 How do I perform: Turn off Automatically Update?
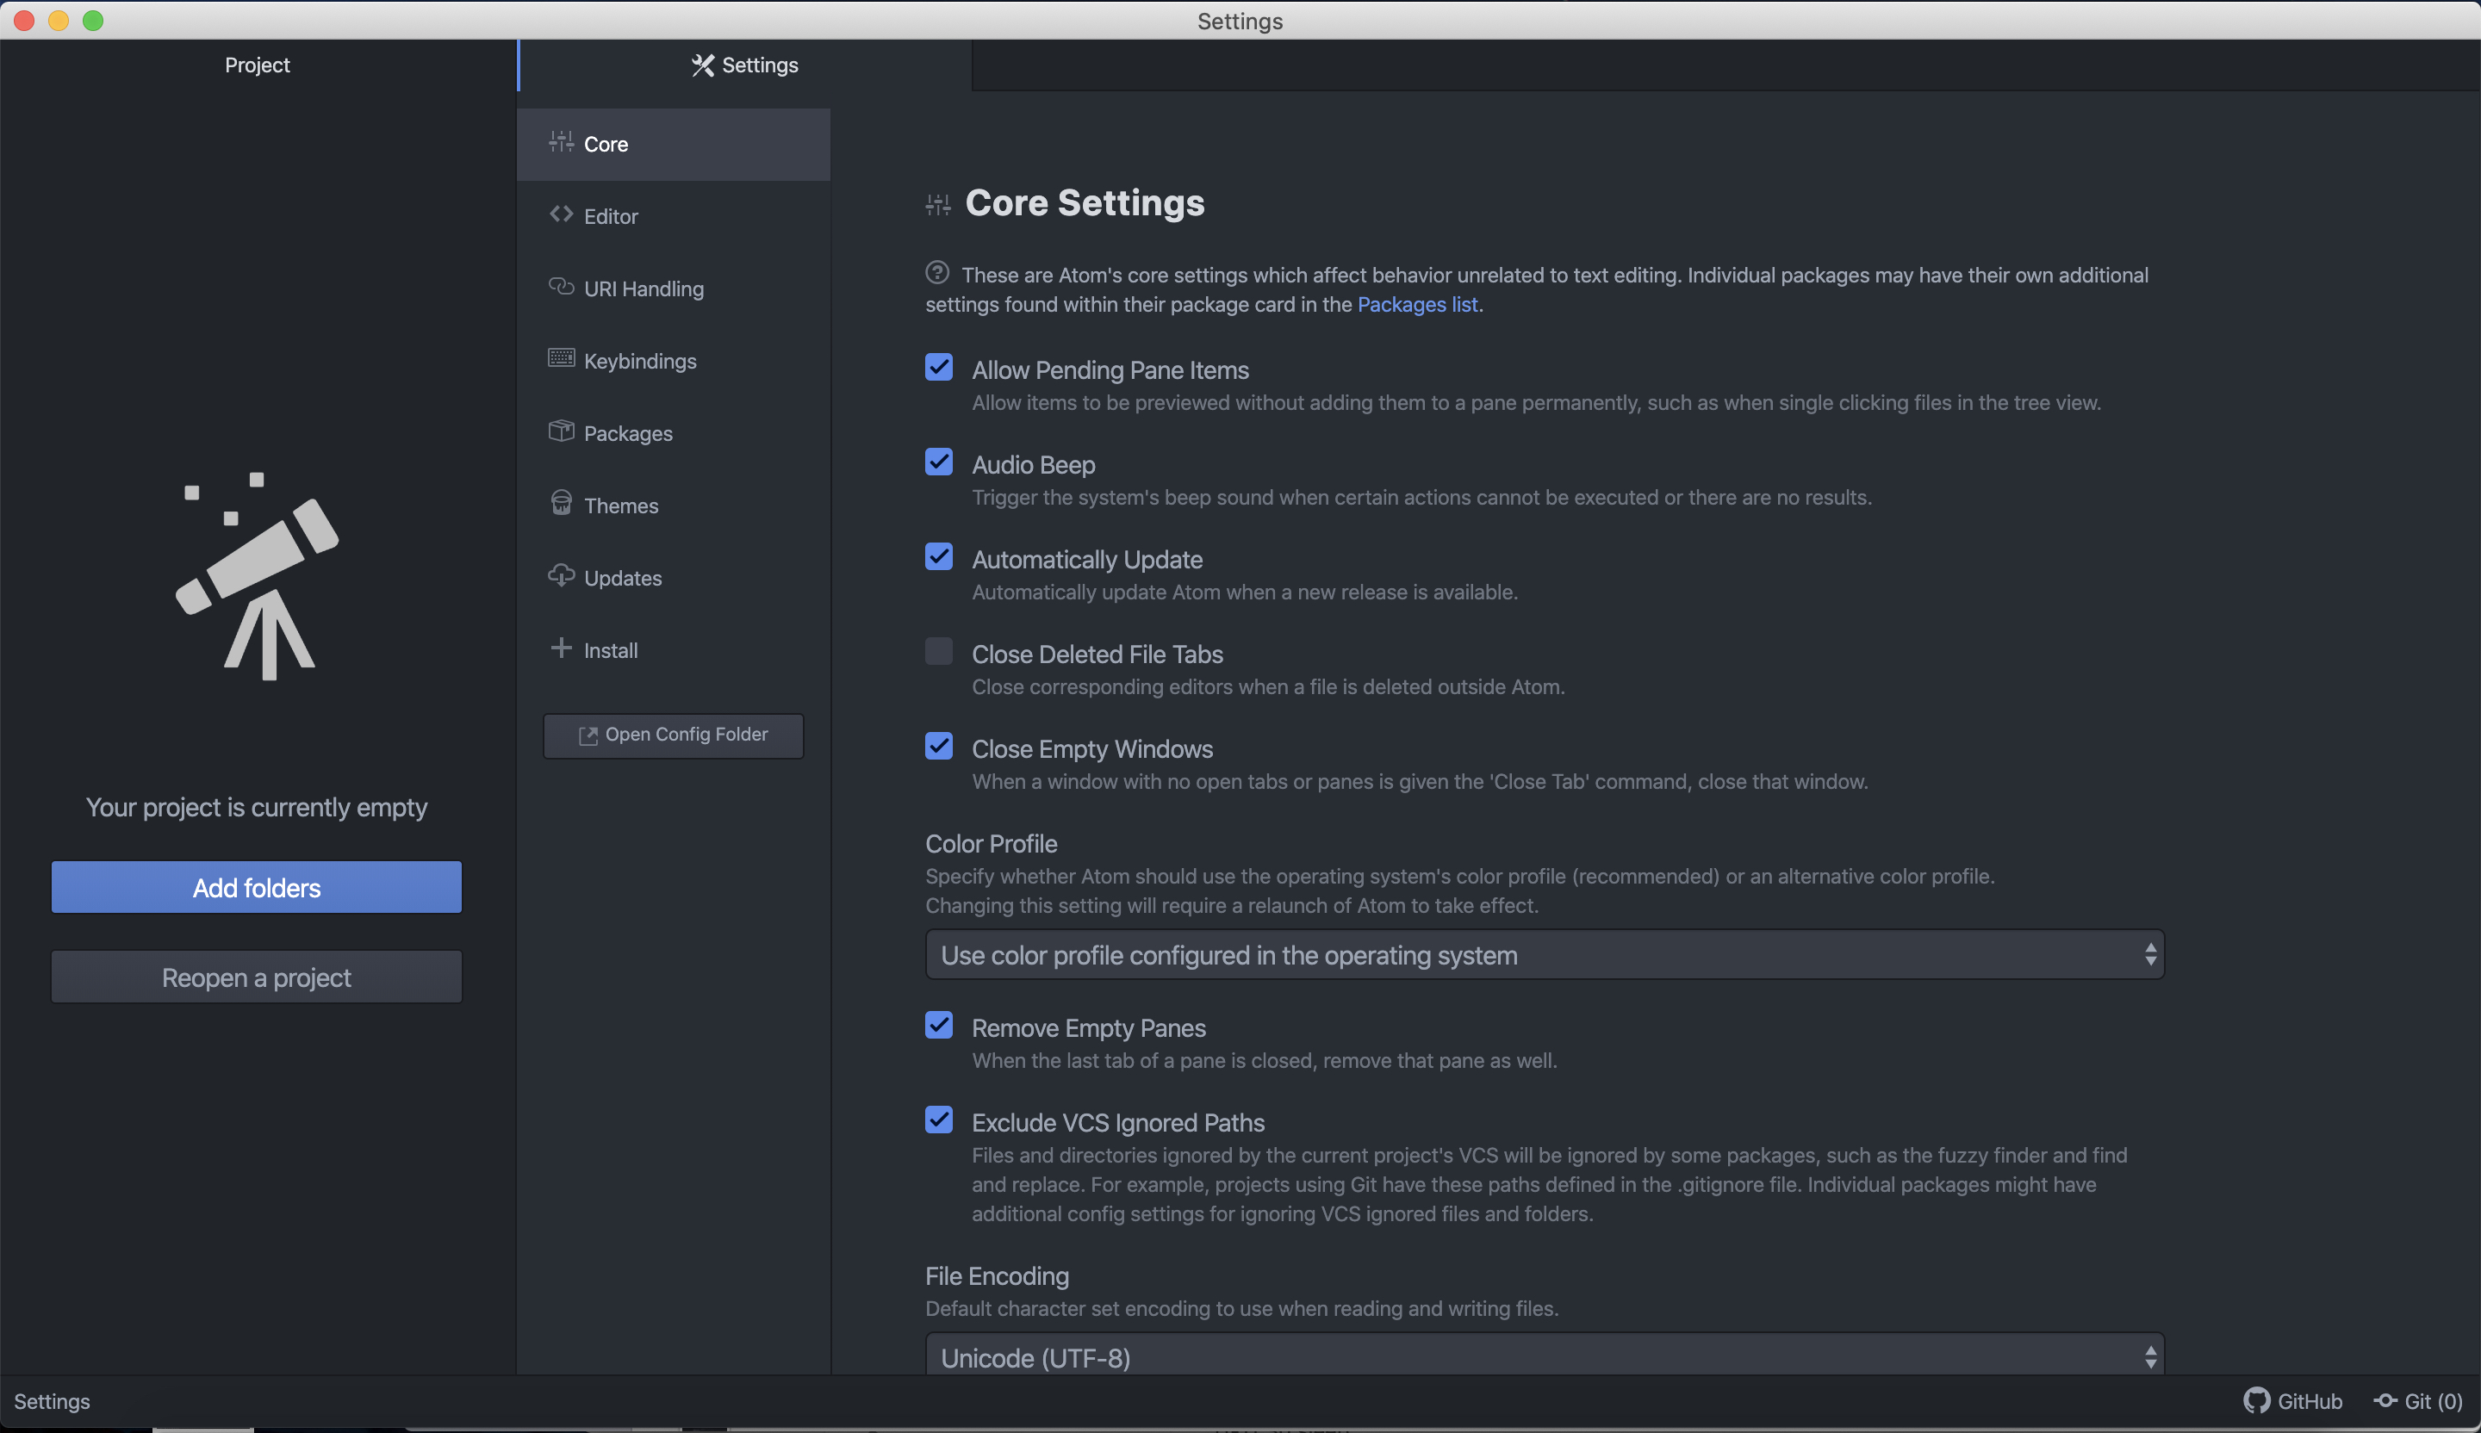[939, 556]
